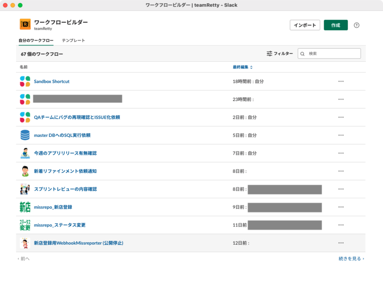Click the filter sliders icon

click(x=269, y=54)
